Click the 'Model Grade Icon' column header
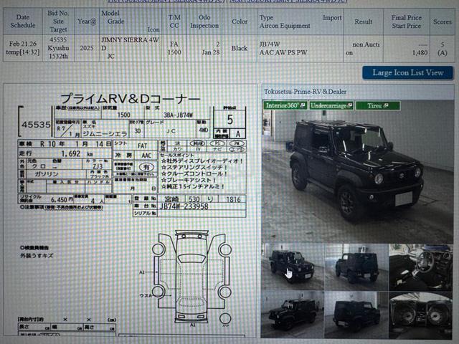Screen dimensions: 459x344 (131, 21)
